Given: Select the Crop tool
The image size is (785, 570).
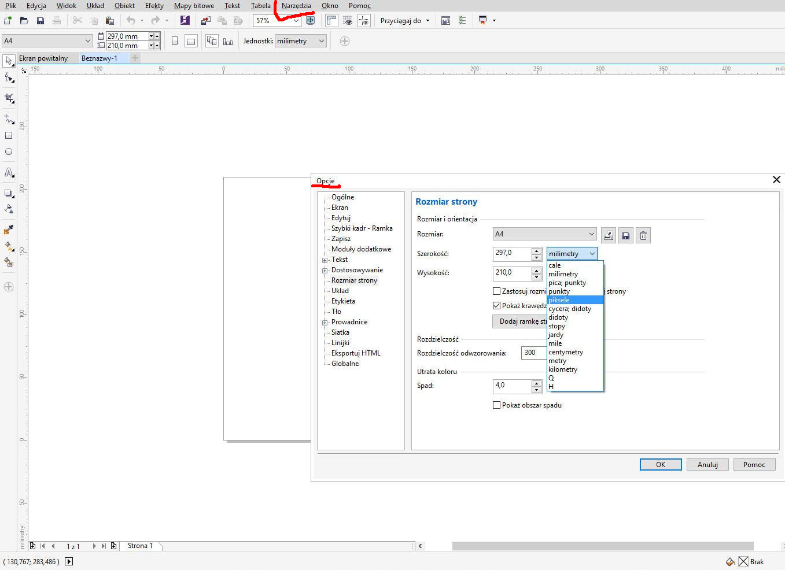Looking at the screenshot, I should coord(9,98).
